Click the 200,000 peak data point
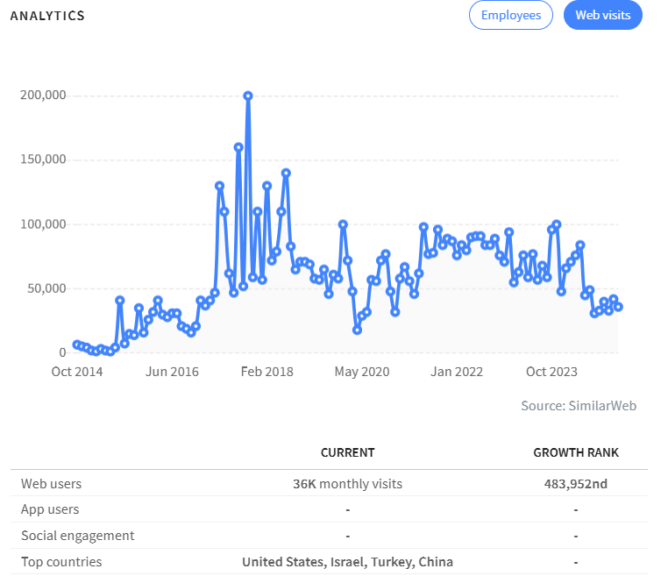Screen dimensions: 668x583 (248, 96)
